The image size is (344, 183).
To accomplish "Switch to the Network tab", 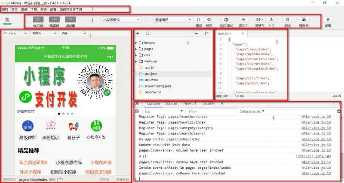I will pyautogui.click(x=190, y=103).
